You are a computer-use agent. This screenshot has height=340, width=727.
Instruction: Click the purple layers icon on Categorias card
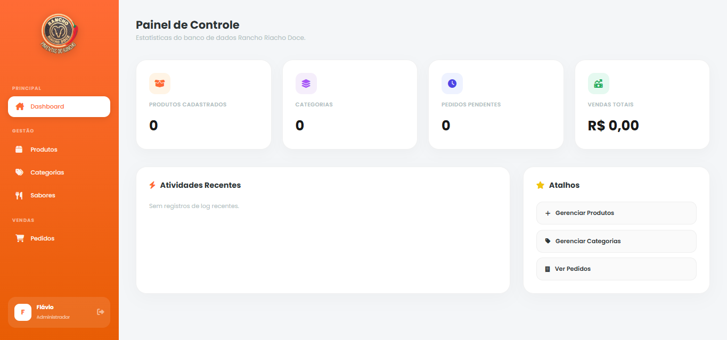tap(306, 84)
